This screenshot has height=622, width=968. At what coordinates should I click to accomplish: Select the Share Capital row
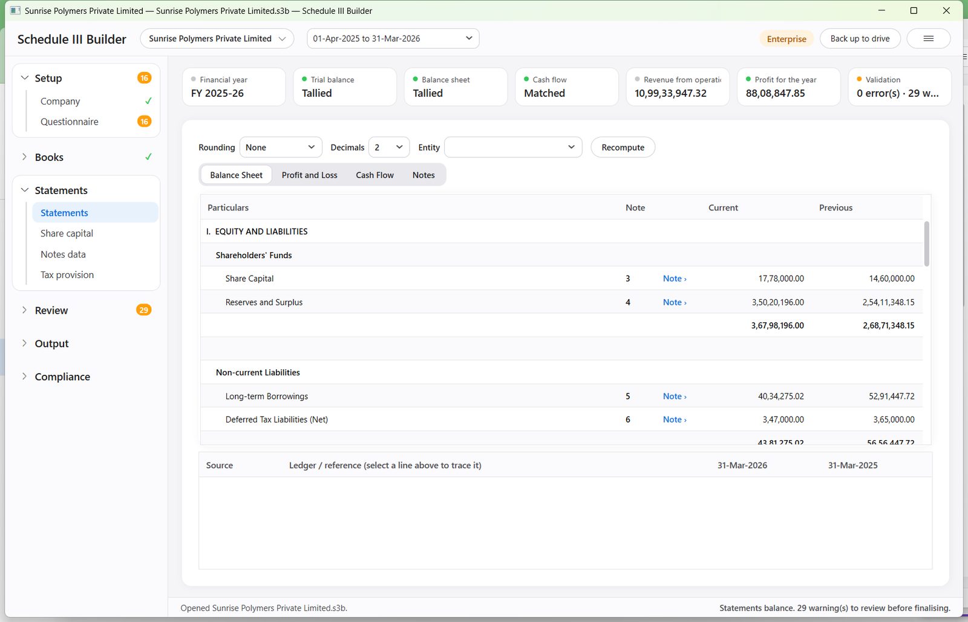pyautogui.click(x=561, y=279)
